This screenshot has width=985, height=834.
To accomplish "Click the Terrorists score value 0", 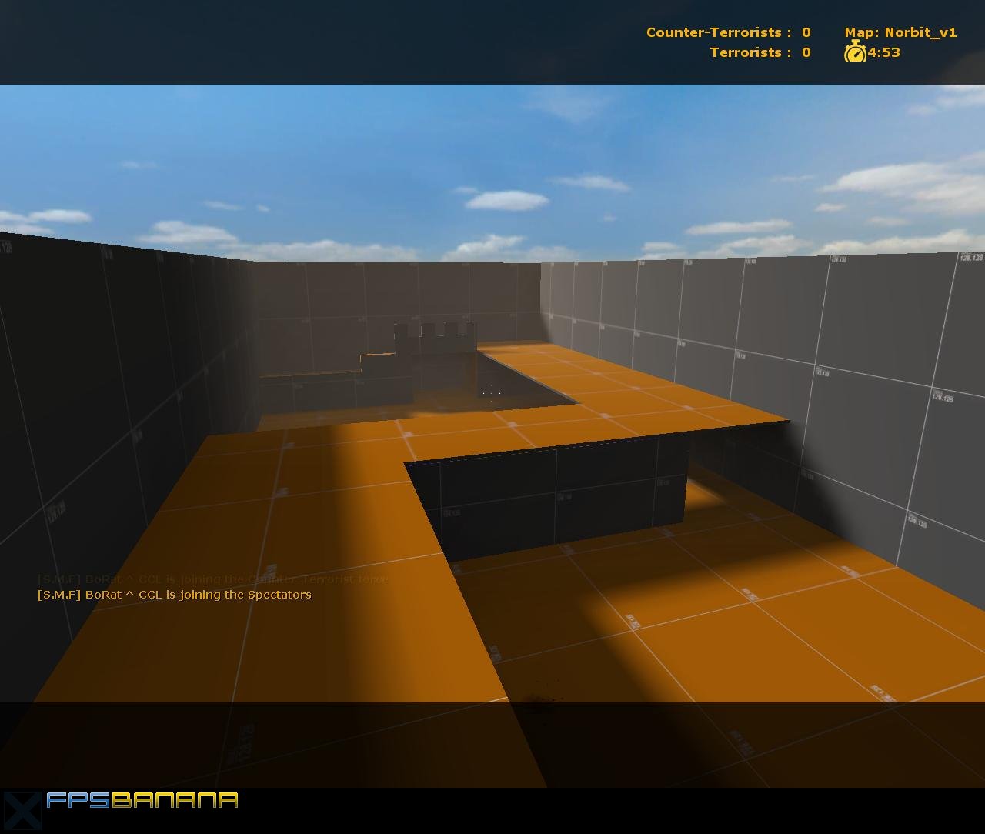I will [806, 52].
